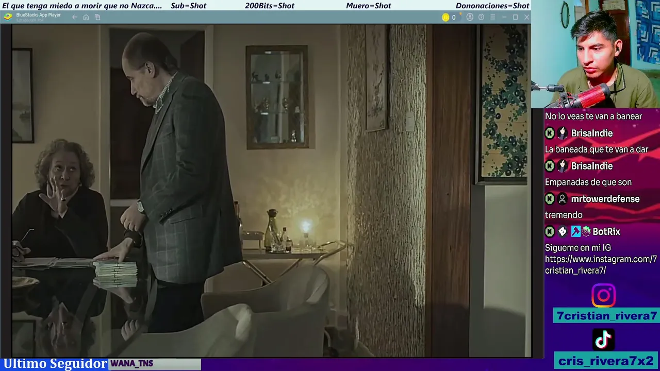Click the 'Dononaciones=Shot' overlay text
The height and width of the screenshot is (371, 660).
pyautogui.click(x=492, y=6)
